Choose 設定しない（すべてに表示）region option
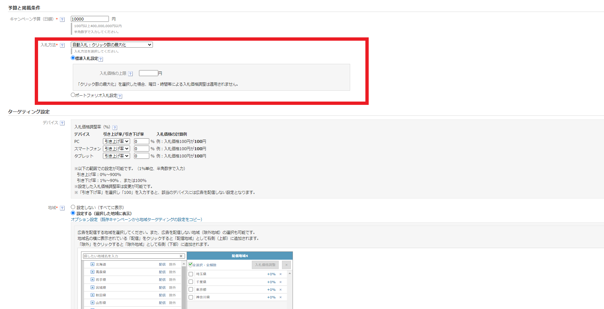The width and height of the screenshot is (604, 309). point(73,207)
